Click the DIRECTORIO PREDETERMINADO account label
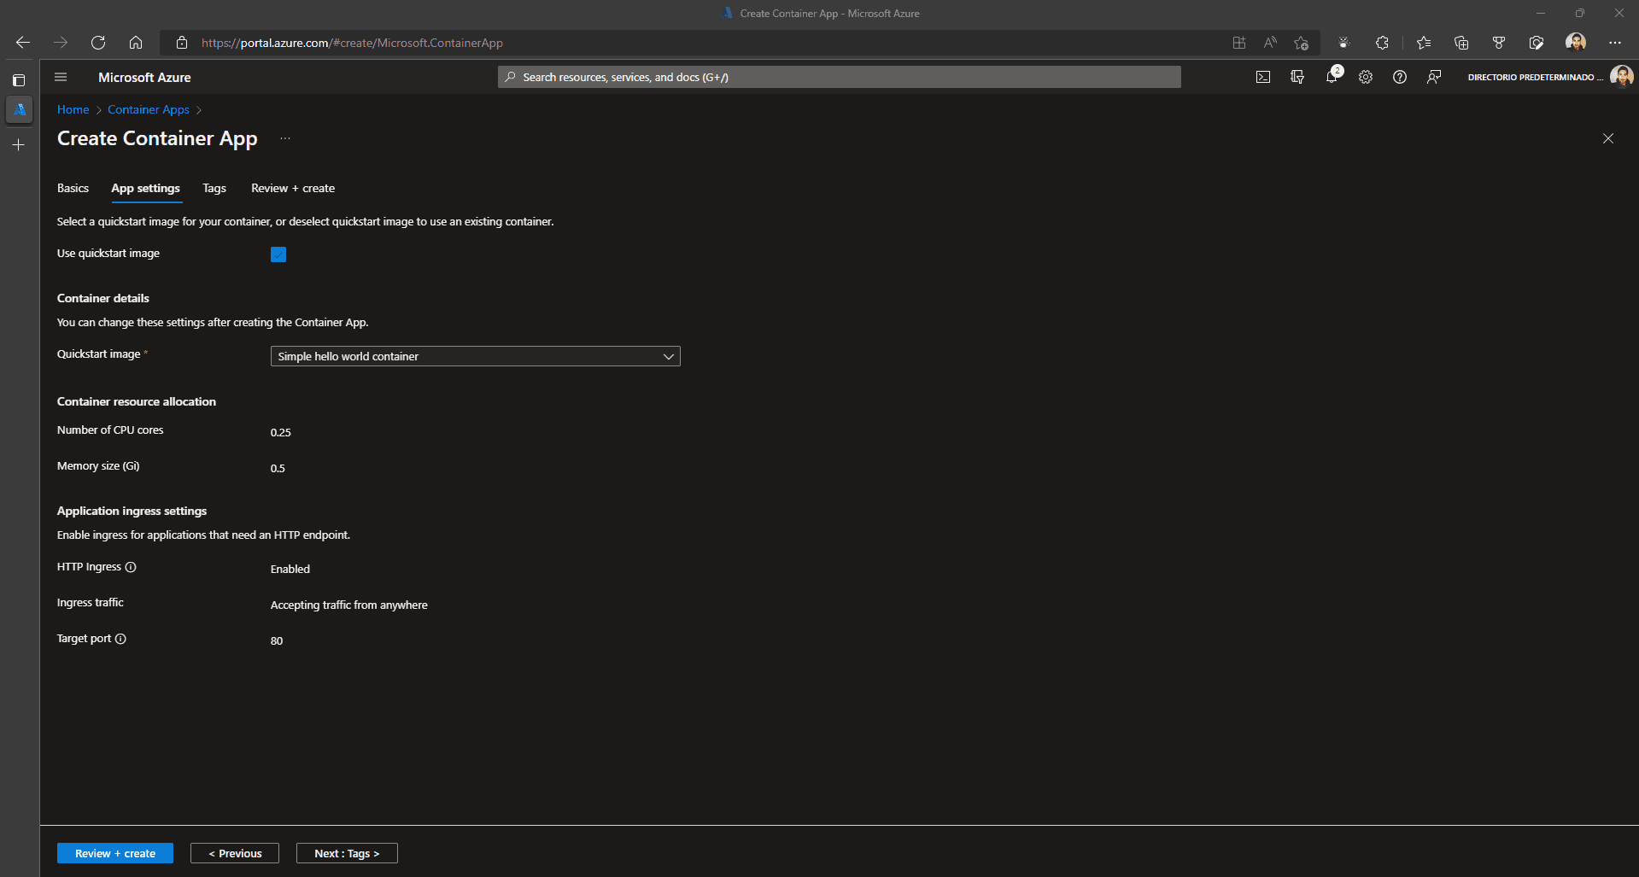 pyautogui.click(x=1535, y=77)
